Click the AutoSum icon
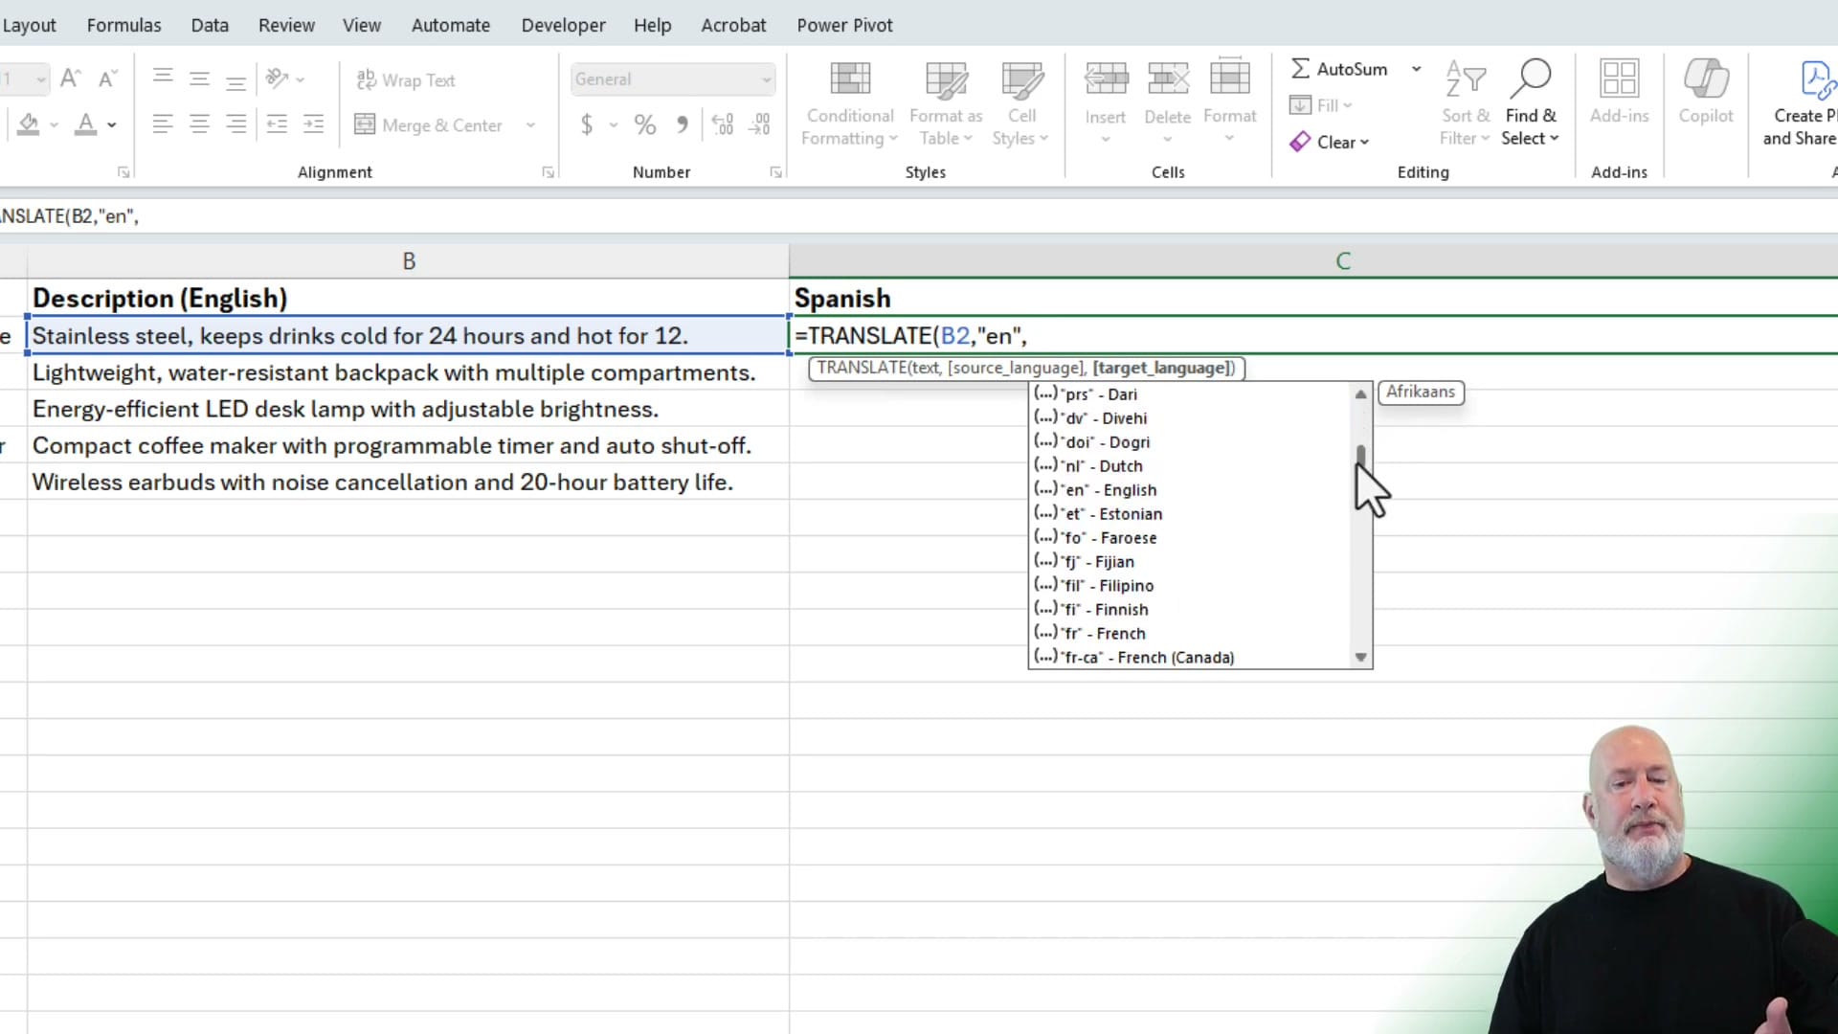1838x1034 pixels. (1301, 68)
